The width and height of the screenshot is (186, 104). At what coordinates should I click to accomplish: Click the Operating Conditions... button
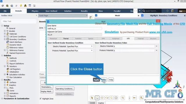pos(65,89)
